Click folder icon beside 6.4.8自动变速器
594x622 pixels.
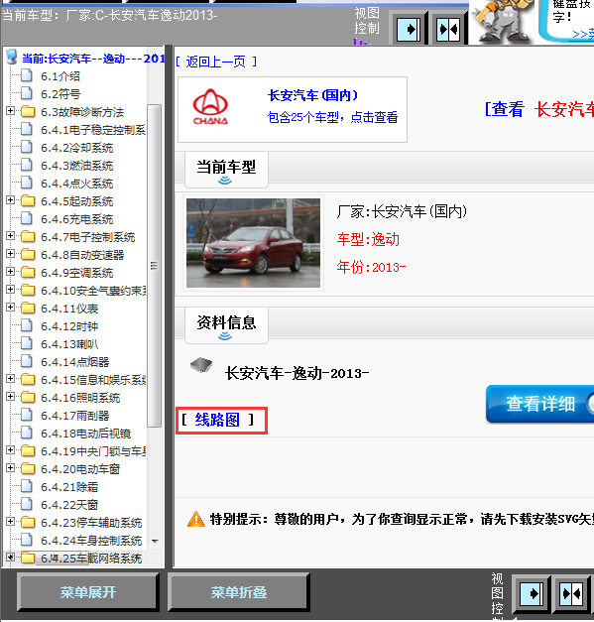[x=28, y=254]
